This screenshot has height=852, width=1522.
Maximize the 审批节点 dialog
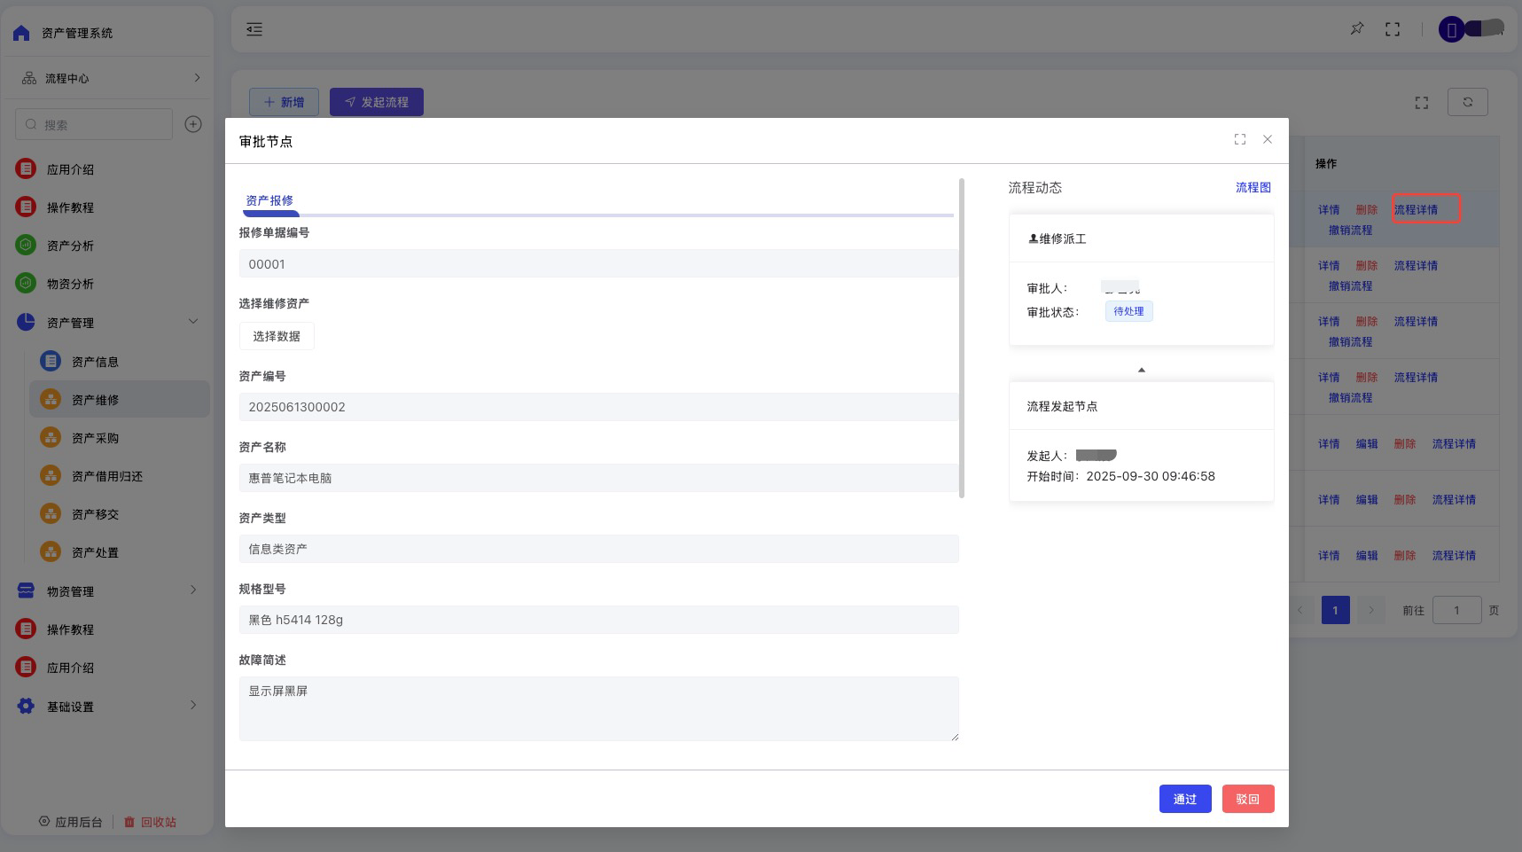1239,139
